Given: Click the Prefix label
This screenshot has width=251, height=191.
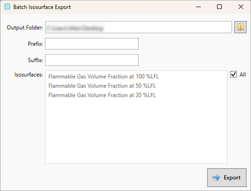Looking at the screenshot, I should coord(36,44).
